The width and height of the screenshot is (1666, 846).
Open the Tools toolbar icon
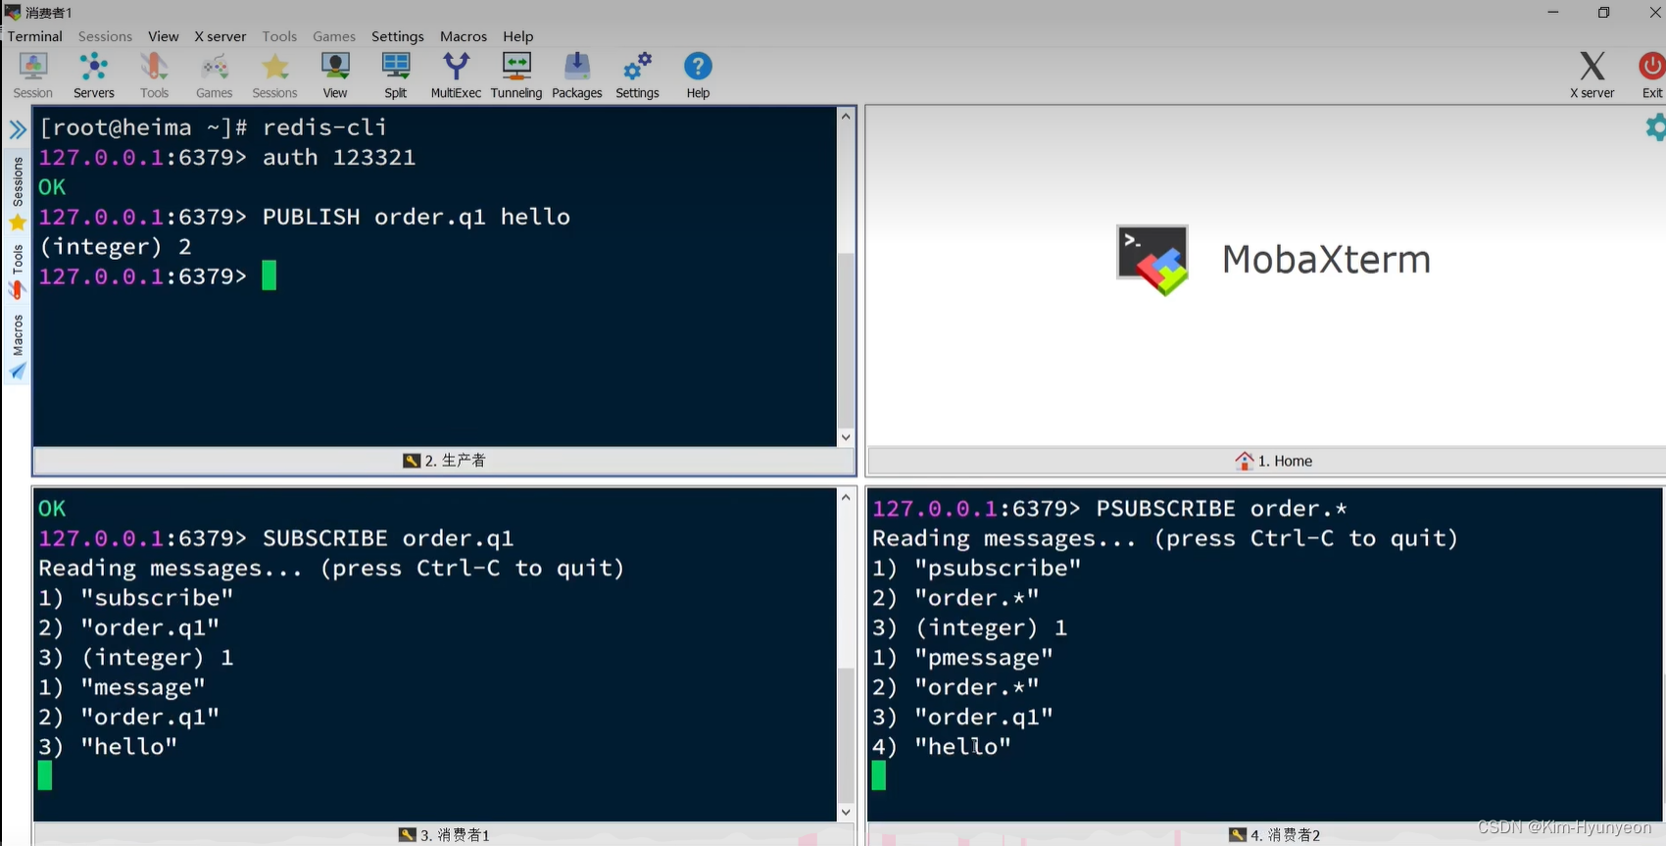click(x=154, y=75)
